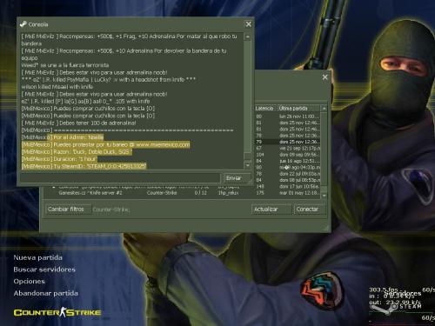The width and height of the screenshot is (435, 326).
Task: Select the server row with latency 148
Action: pos(287,187)
